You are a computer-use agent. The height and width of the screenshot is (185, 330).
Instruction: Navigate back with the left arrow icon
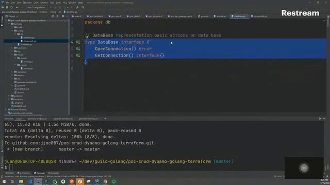[17, 7]
